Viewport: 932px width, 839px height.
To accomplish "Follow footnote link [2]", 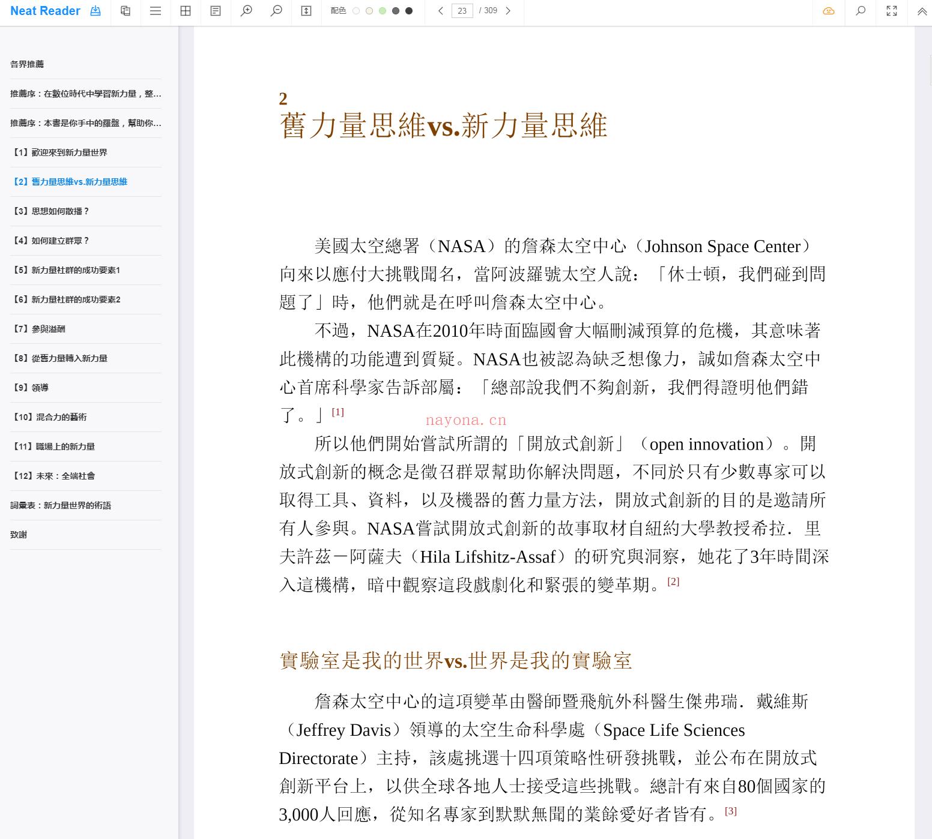I will (x=673, y=581).
